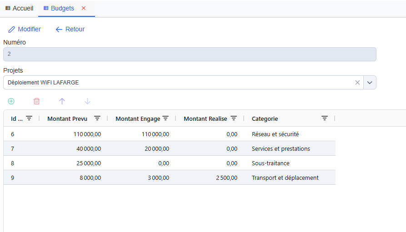
Task: Open filter for Montant Prevu column
Action: tap(97, 118)
